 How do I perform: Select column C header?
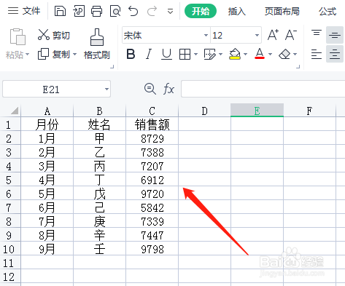click(152, 111)
